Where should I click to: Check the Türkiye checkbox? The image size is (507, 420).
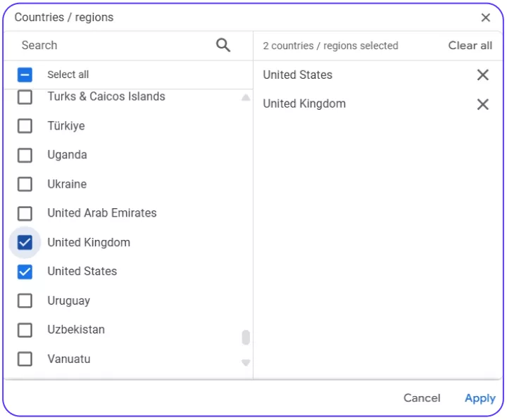coord(25,126)
